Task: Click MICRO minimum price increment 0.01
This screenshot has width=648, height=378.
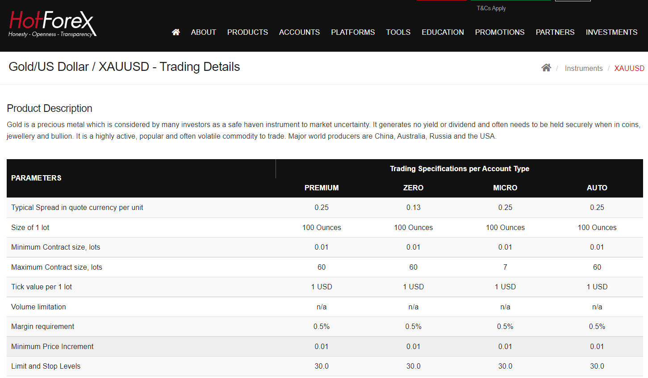Action: (x=505, y=346)
